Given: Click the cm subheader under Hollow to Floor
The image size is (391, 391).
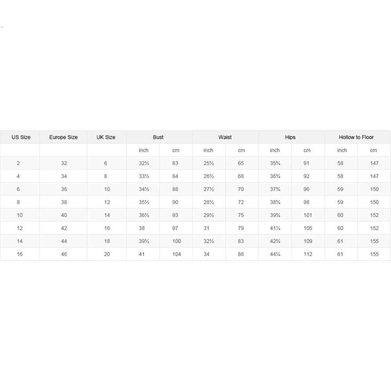Looking at the screenshot, I should coord(373,150).
